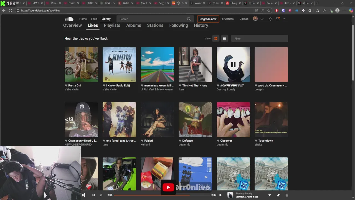
Task: Open the browser favorites list icon
Action: pyautogui.click(x=324, y=11)
